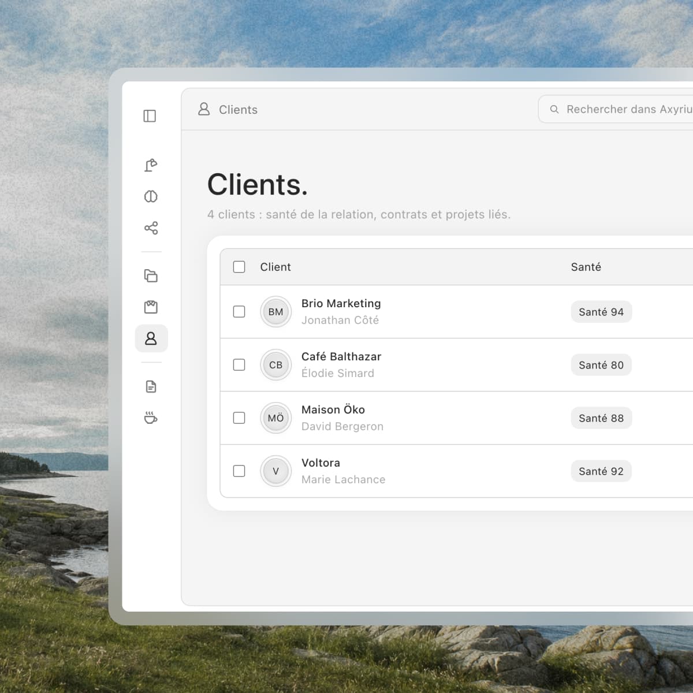Check the Brio Marketing row checkbox
The width and height of the screenshot is (693, 693).
coord(239,312)
